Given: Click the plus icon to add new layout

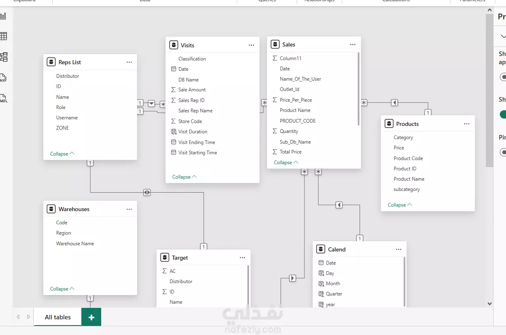Looking at the screenshot, I should [91, 317].
